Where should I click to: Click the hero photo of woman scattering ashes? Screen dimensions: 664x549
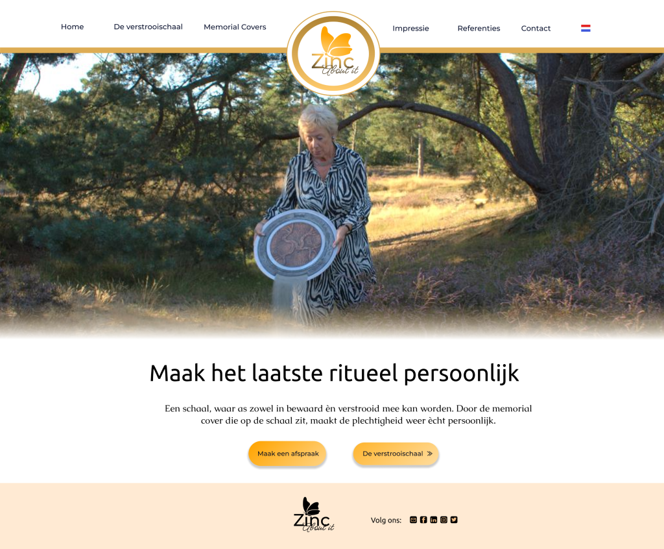pos(332,195)
